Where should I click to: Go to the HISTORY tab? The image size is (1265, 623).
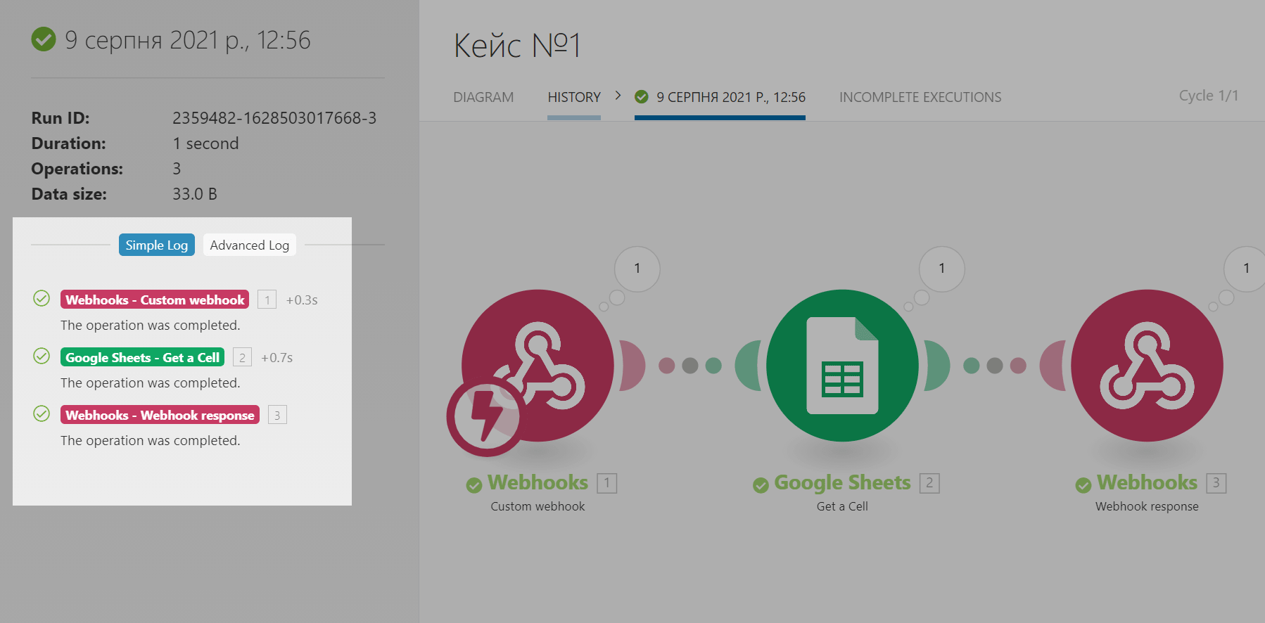click(574, 97)
